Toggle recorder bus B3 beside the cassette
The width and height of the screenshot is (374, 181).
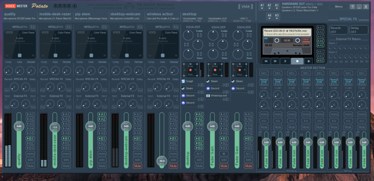pyautogui.click(x=320, y=61)
